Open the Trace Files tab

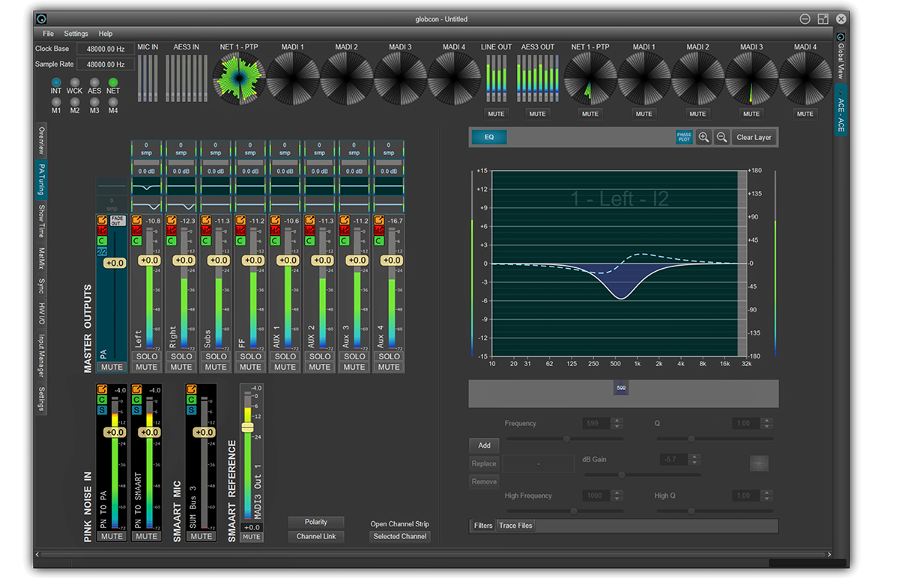coord(515,526)
